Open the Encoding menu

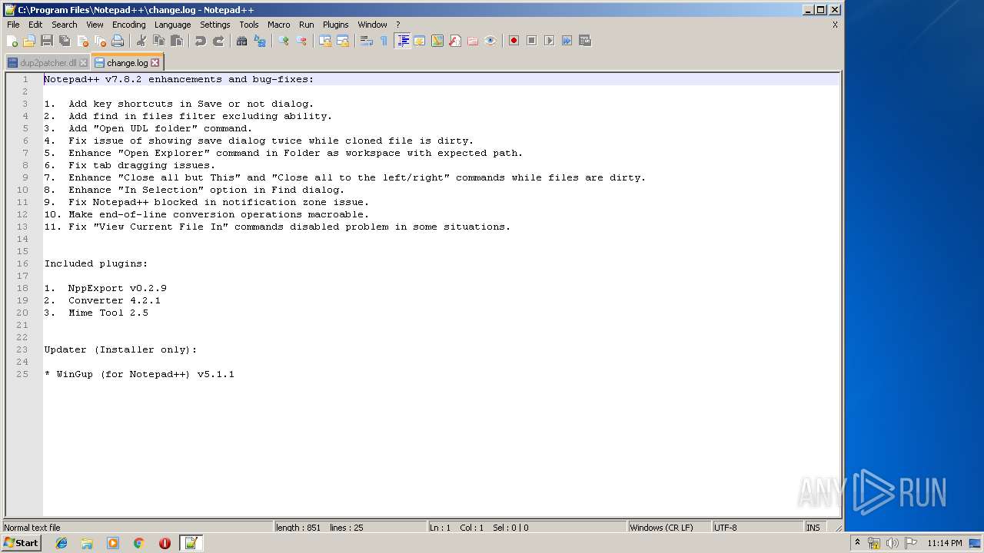(x=128, y=25)
